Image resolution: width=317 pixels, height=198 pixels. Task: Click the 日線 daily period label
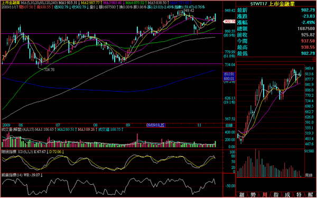(229, 125)
